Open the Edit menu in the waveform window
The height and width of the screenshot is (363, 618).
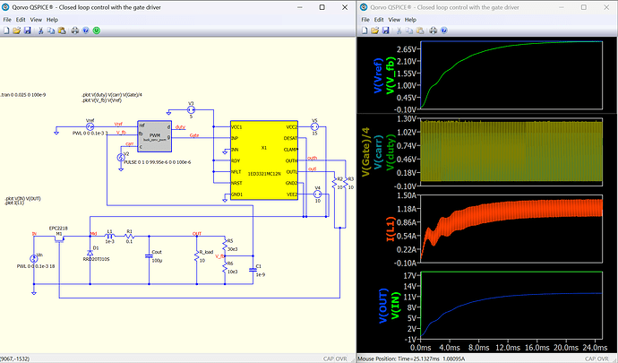pos(379,20)
